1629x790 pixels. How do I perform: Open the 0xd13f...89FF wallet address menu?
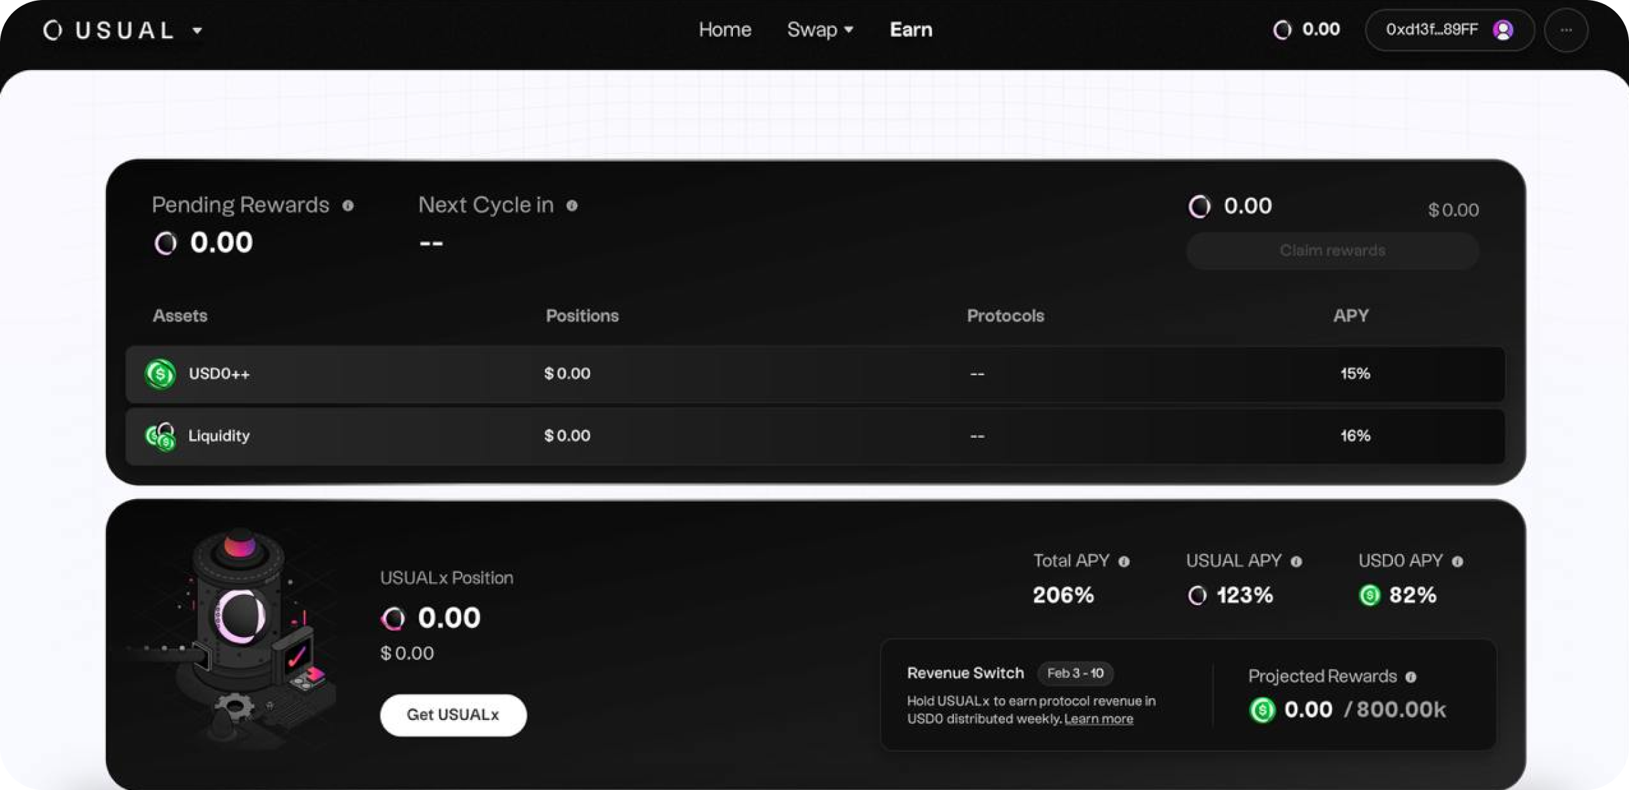tap(1450, 30)
